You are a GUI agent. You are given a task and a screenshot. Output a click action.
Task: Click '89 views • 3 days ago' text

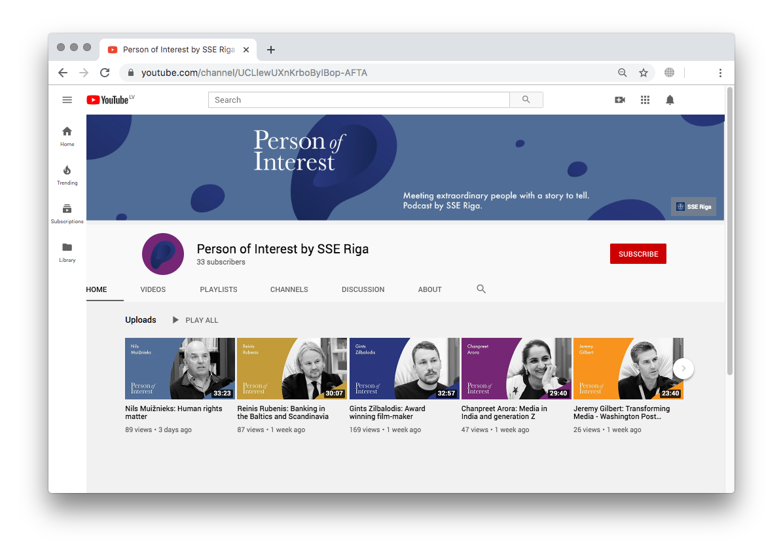point(158,430)
